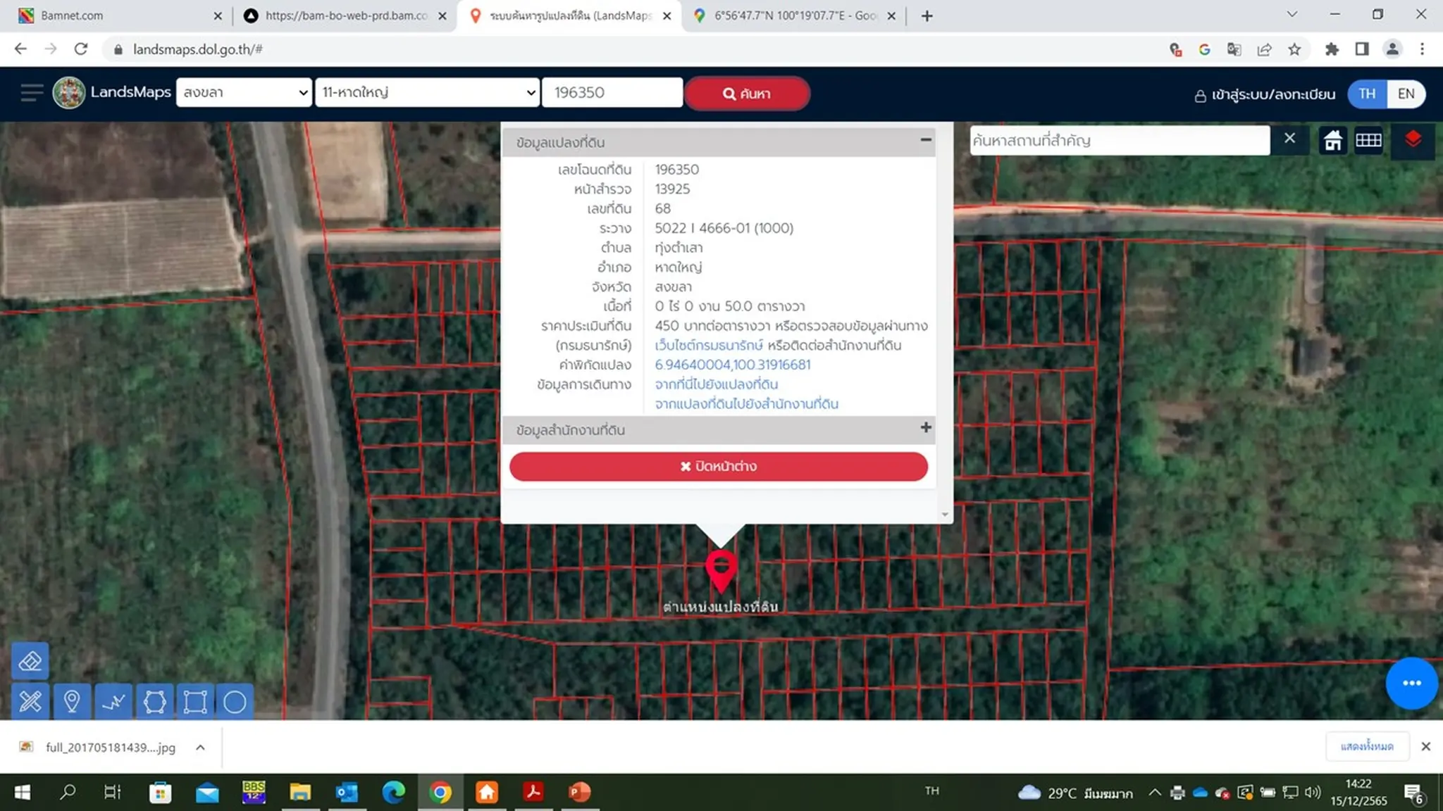
Task: Open the grid table icon
Action: (x=1368, y=140)
